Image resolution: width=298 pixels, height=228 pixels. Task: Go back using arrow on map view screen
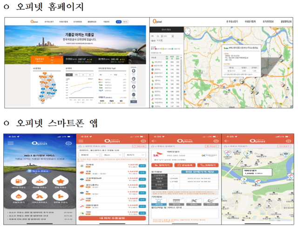pyautogui.click(x=227, y=141)
